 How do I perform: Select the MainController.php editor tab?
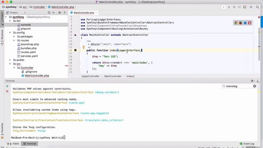click(x=84, y=13)
